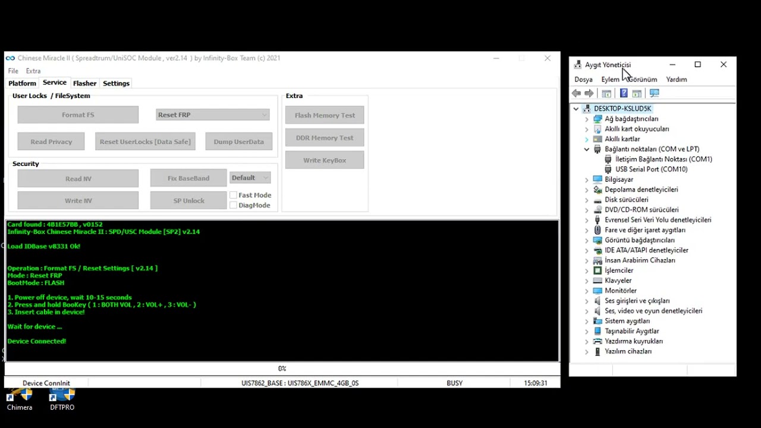Click the Klavyeler keyboard icon

pos(598,281)
